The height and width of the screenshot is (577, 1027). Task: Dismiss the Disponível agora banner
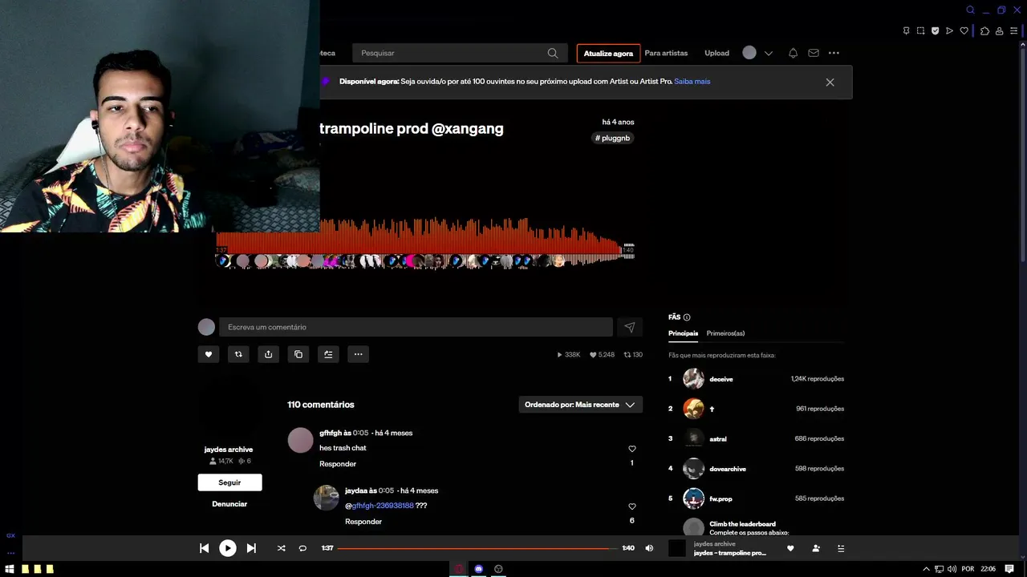click(830, 82)
